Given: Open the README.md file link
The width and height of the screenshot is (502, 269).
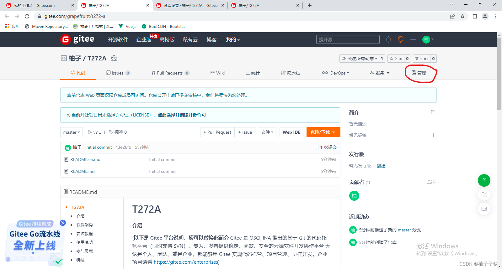Looking at the screenshot, I should pyautogui.click(x=83, y=171).
